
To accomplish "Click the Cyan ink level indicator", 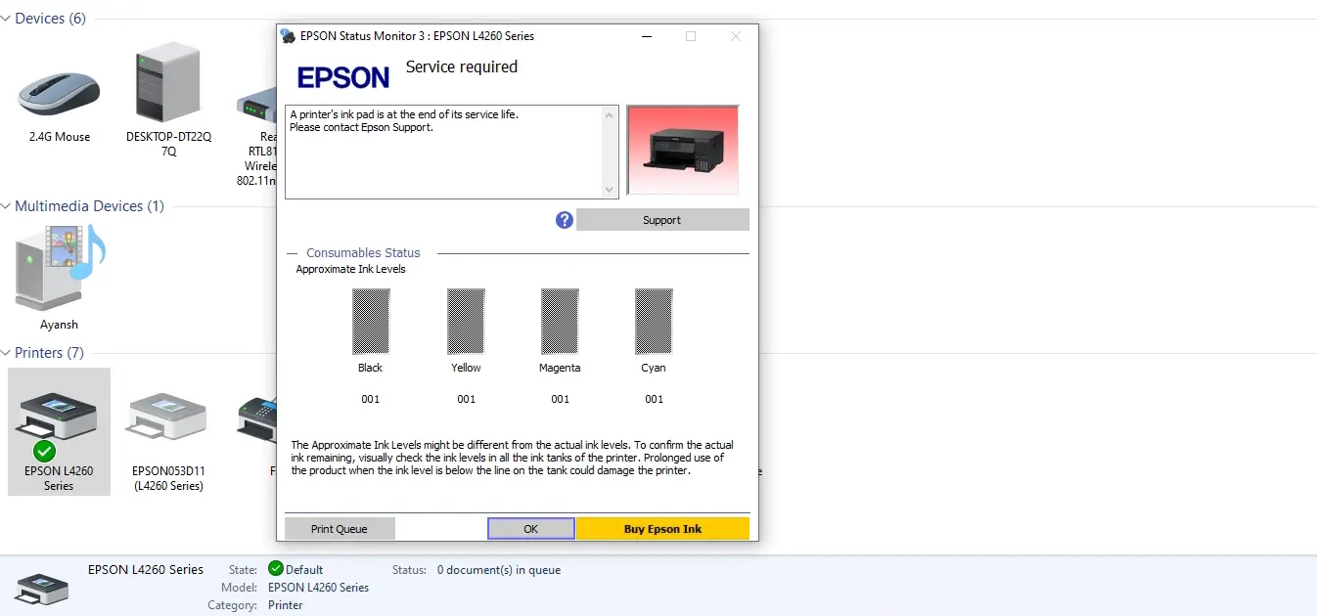I will click(654, 322).
